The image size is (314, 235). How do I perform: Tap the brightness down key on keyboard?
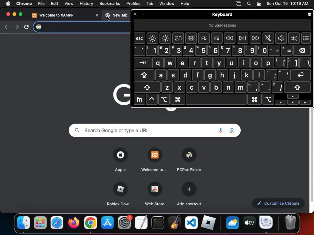tap(152, 38)
